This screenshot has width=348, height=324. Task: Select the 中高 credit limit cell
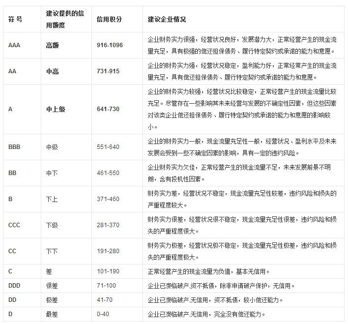click(52, 71)
